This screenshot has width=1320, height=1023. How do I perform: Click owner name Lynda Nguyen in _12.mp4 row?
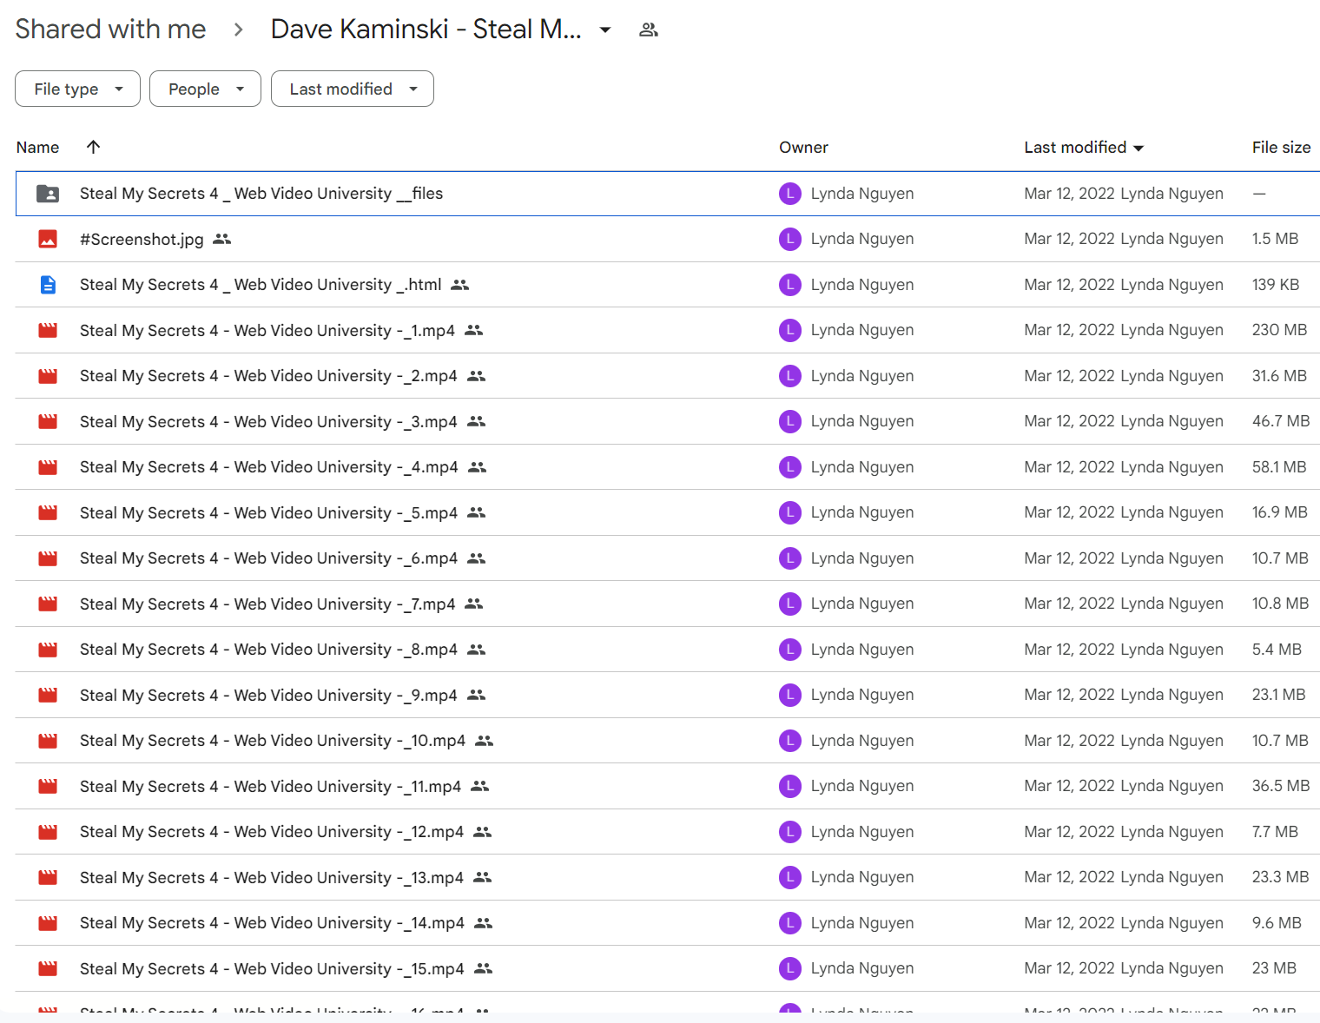(862, 832)
